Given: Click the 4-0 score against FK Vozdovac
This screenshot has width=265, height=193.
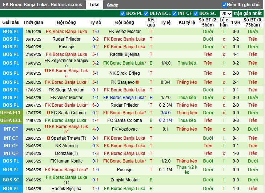Looking at the screenshot, I should tap(96, 129).
